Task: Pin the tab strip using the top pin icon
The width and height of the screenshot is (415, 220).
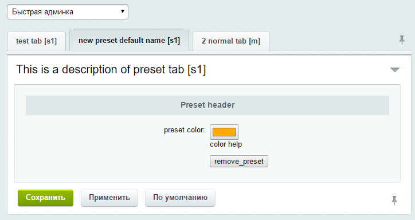Action: click(402, 40)
